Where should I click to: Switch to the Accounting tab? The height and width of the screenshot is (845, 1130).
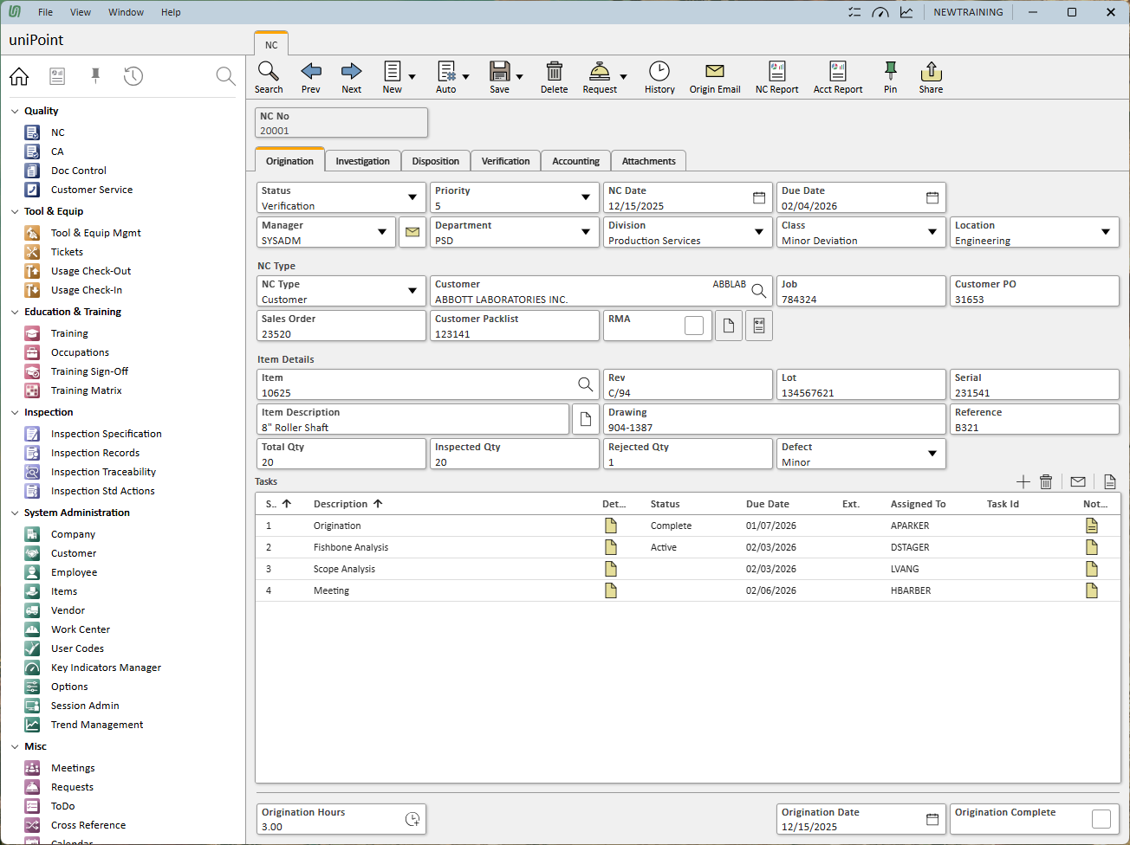(x=576, y=161)
